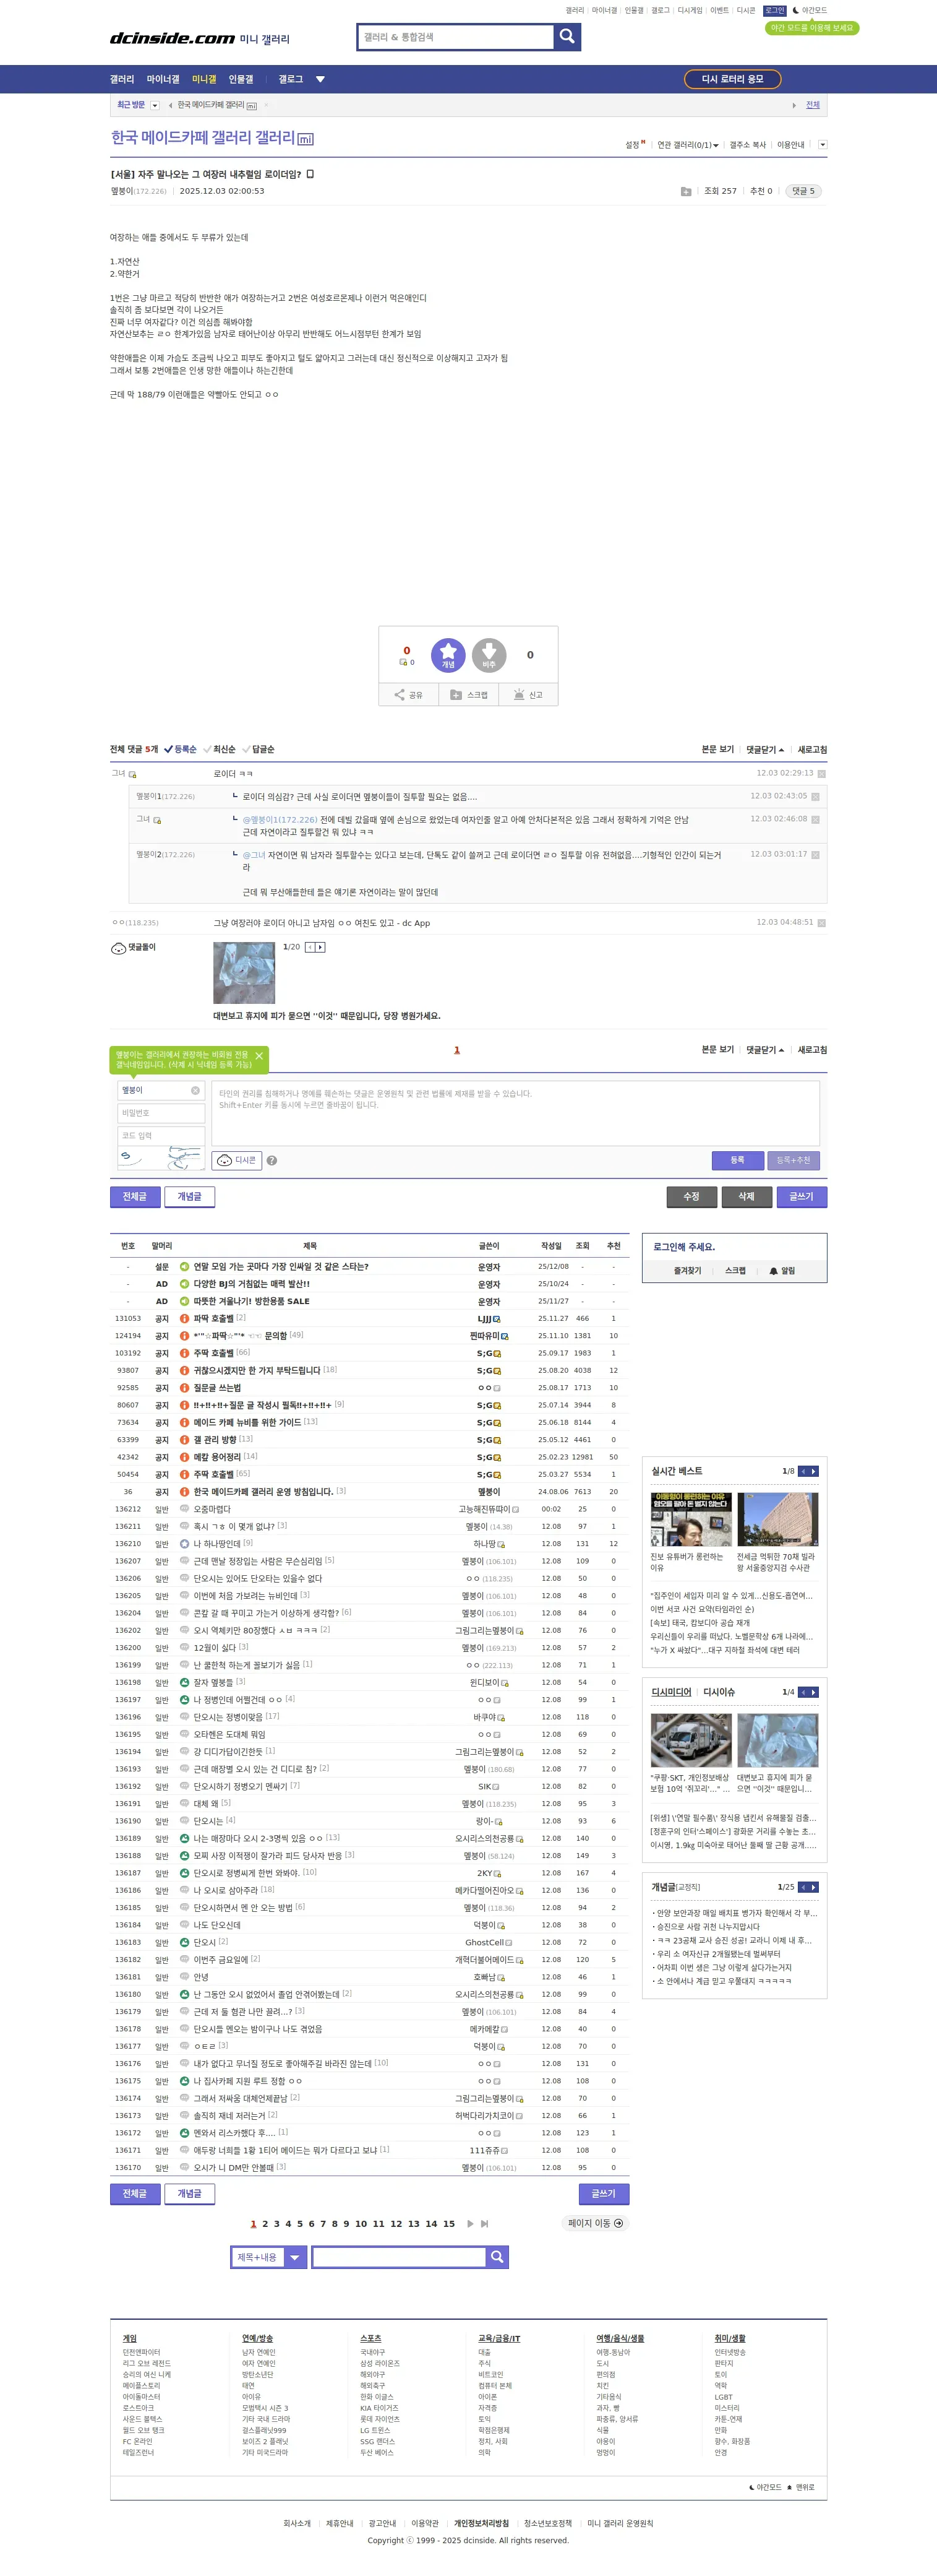937x2576 pixels.
Task: Open the 갤러리 nav tab
Action: point(122,79)
